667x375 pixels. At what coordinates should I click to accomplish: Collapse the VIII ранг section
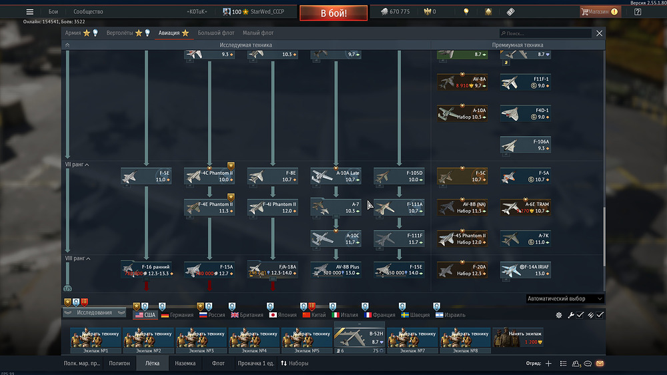(78, 258)
